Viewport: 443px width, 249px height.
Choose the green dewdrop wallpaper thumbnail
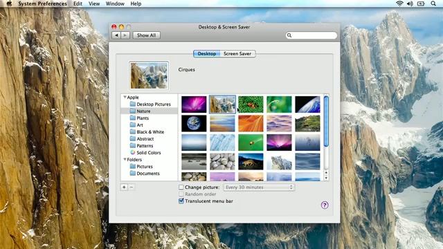tap(279, 104)
